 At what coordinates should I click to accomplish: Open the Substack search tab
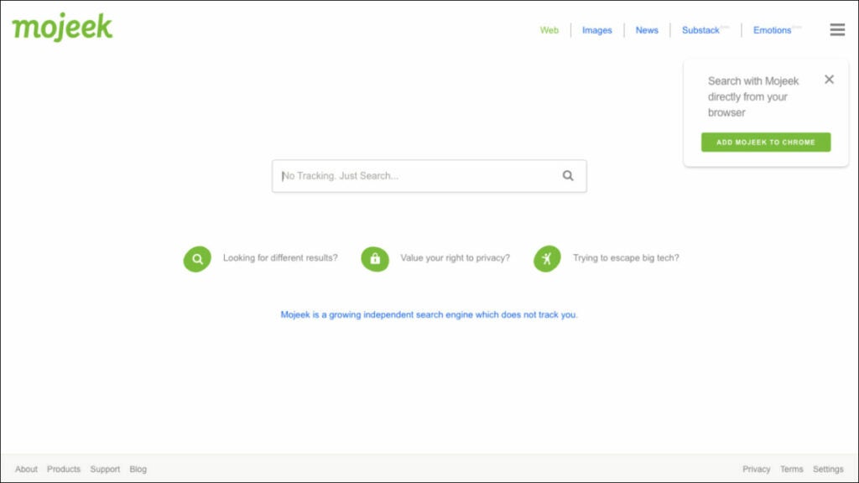click(700, 30)
